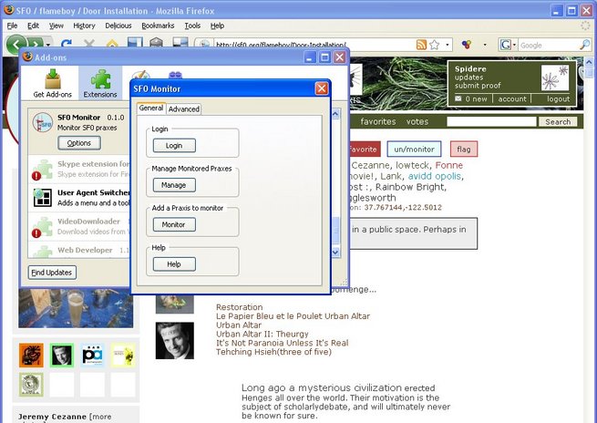The height and width of the screenshot is (423, 597).
Task: Select the SF0 Monitor extension icon
Action: [x=42, y=123]
